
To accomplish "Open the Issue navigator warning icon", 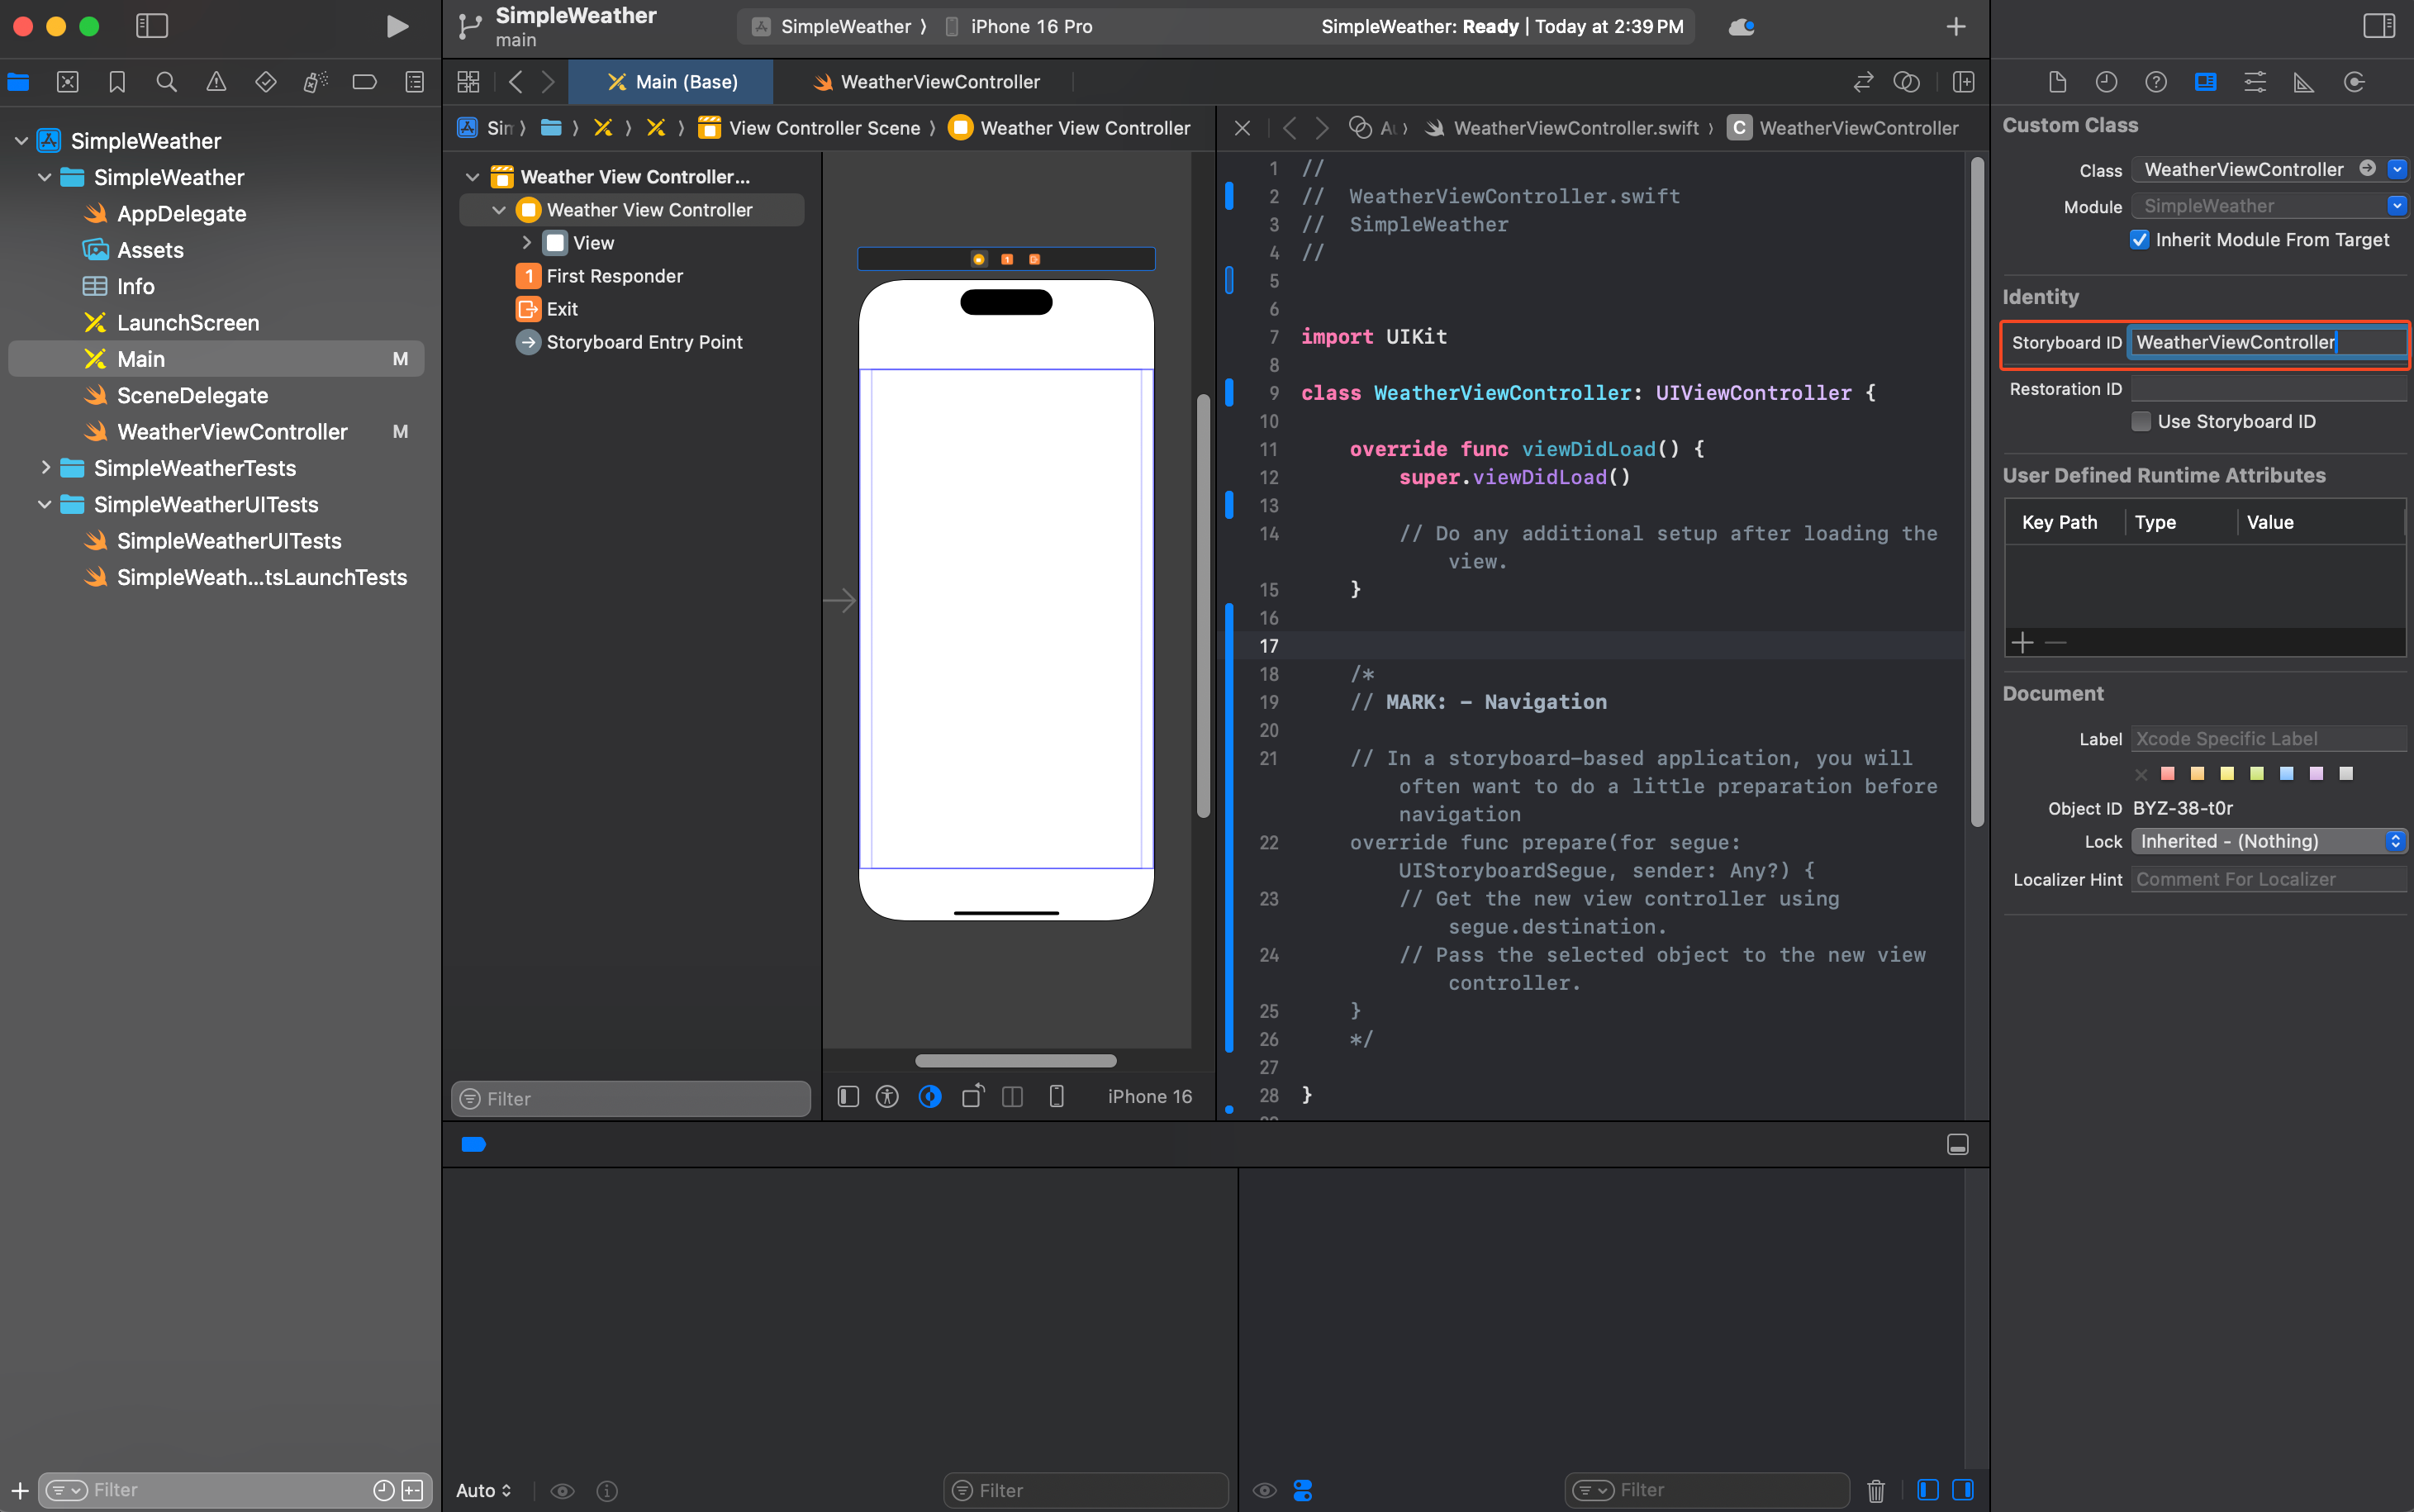I will [x=216, y=82].
